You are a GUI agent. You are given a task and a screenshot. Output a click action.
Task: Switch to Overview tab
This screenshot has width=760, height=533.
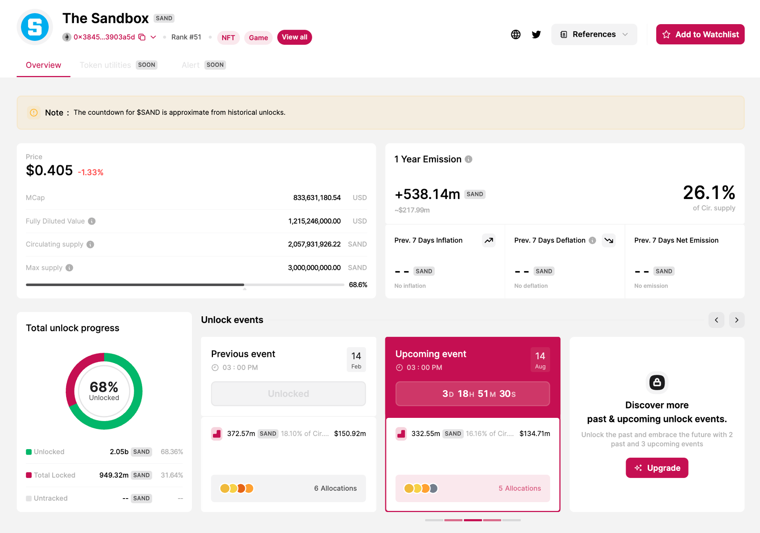44,65
